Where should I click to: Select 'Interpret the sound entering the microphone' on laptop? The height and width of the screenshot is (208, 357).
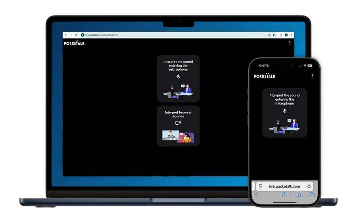point(178,78)
